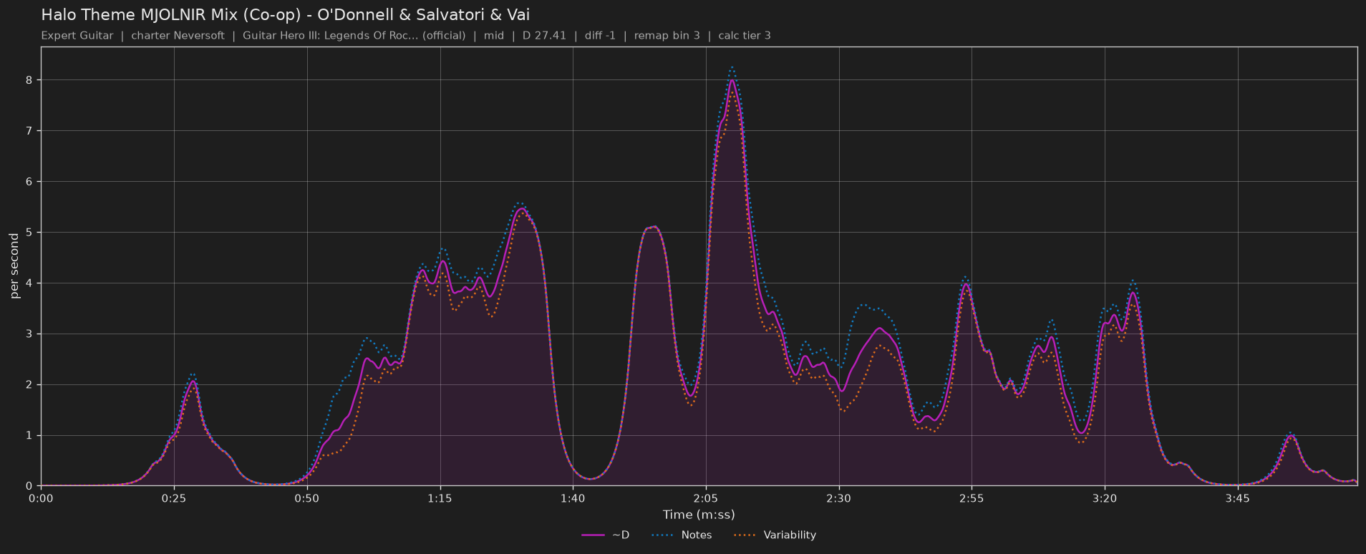Click the y-axis tick label 6

30,182
